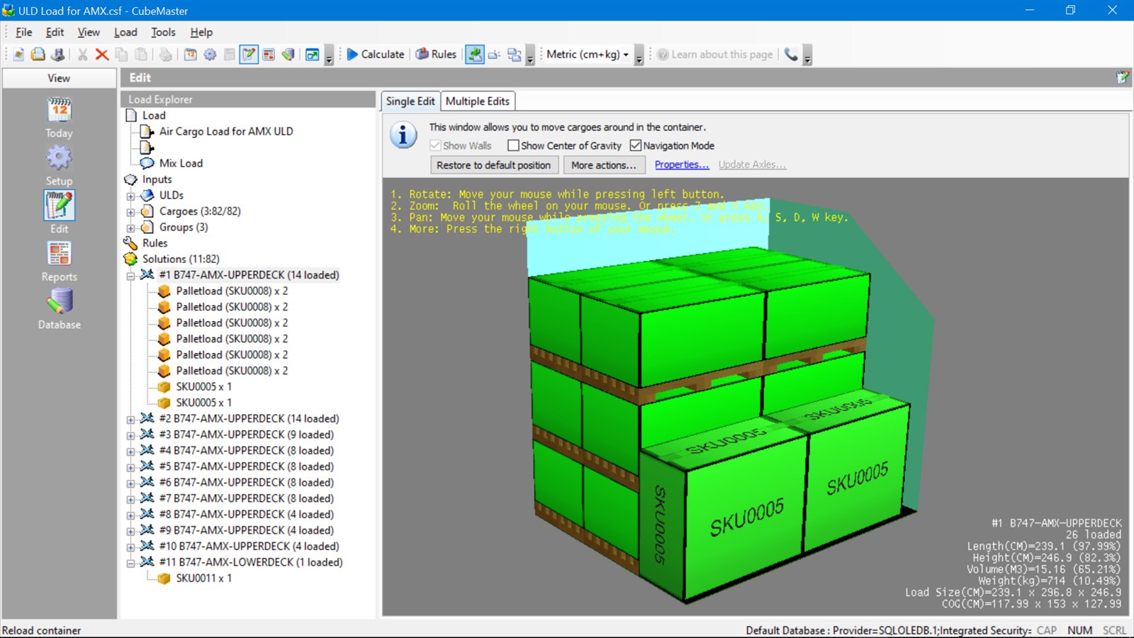Screen dimensions: 1134x638
Task: Select SKU0011 x 1 tree item
Action: point(204,578)
